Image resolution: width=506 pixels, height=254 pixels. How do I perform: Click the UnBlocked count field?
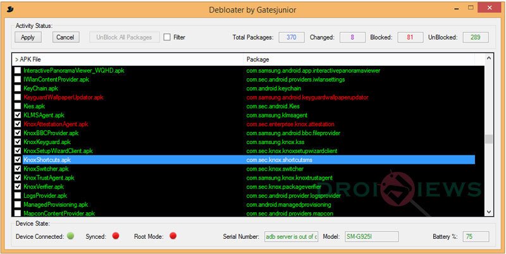click(476, 37)
